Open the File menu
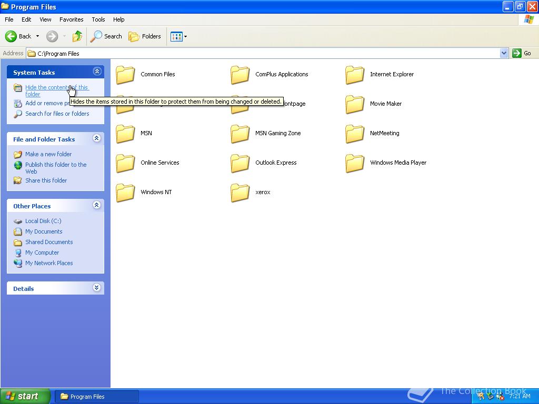 [9, 19]
